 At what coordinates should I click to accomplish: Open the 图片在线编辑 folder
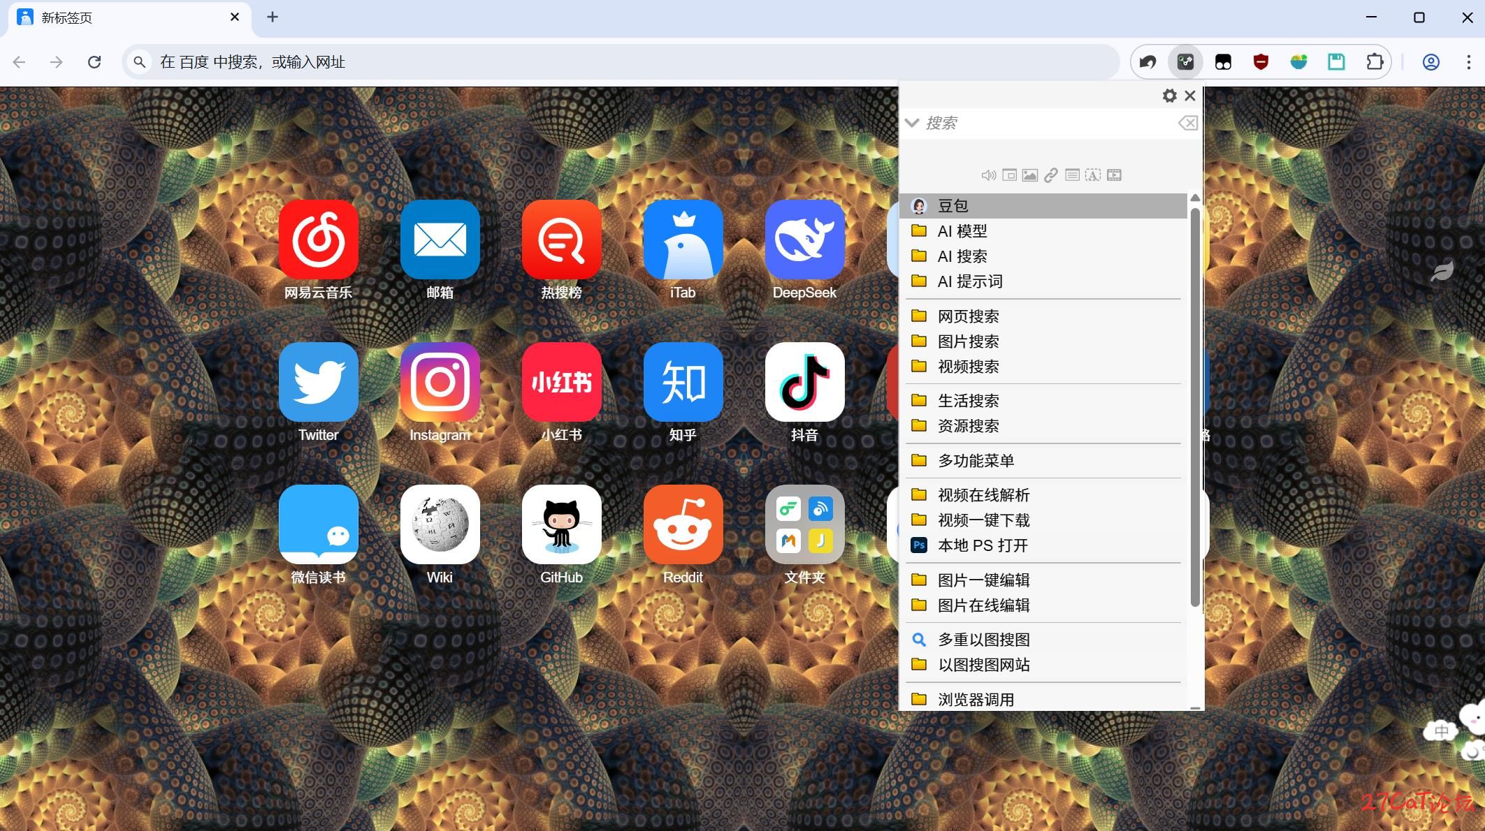coord(1043,605)
